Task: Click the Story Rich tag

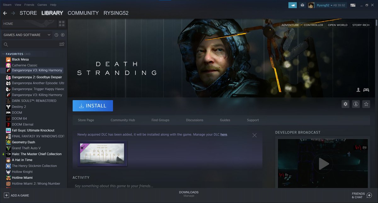Action: pos(361,25)
